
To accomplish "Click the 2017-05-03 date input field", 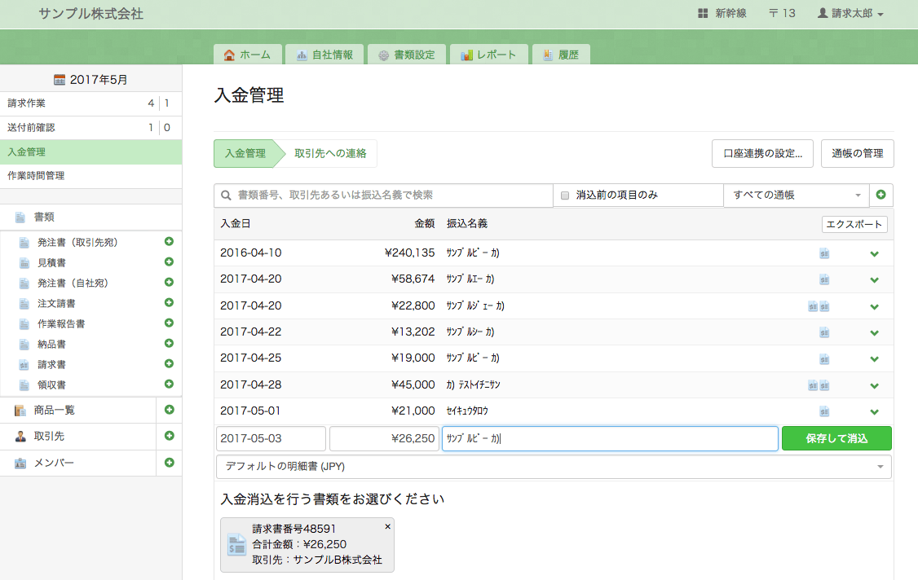I will pyautogui.click(x=271, y=438).
